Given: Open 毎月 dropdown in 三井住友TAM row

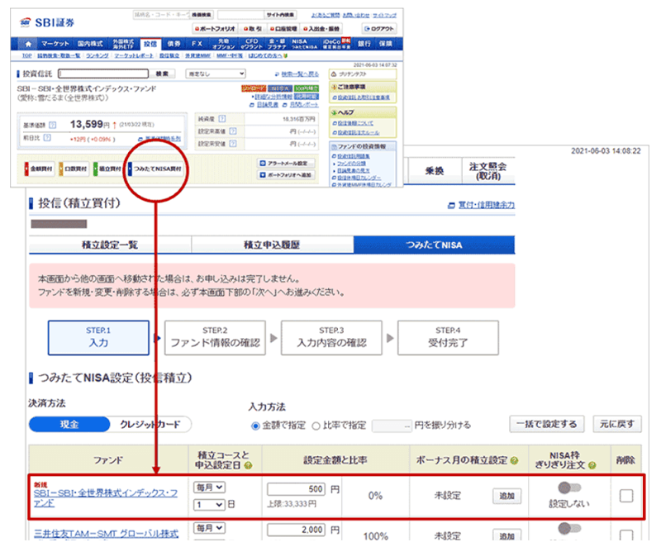Looking at the screenshot, I should pyautogui.click(x=210, y=528).
